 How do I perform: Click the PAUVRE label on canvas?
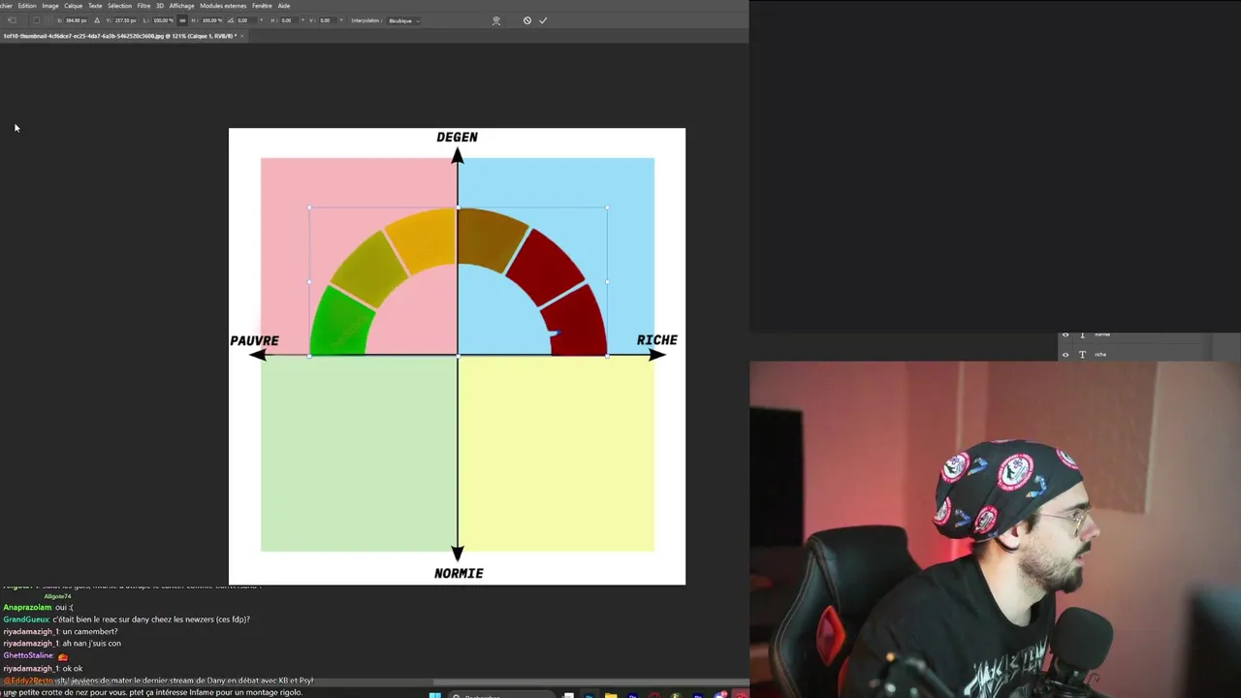254,340
